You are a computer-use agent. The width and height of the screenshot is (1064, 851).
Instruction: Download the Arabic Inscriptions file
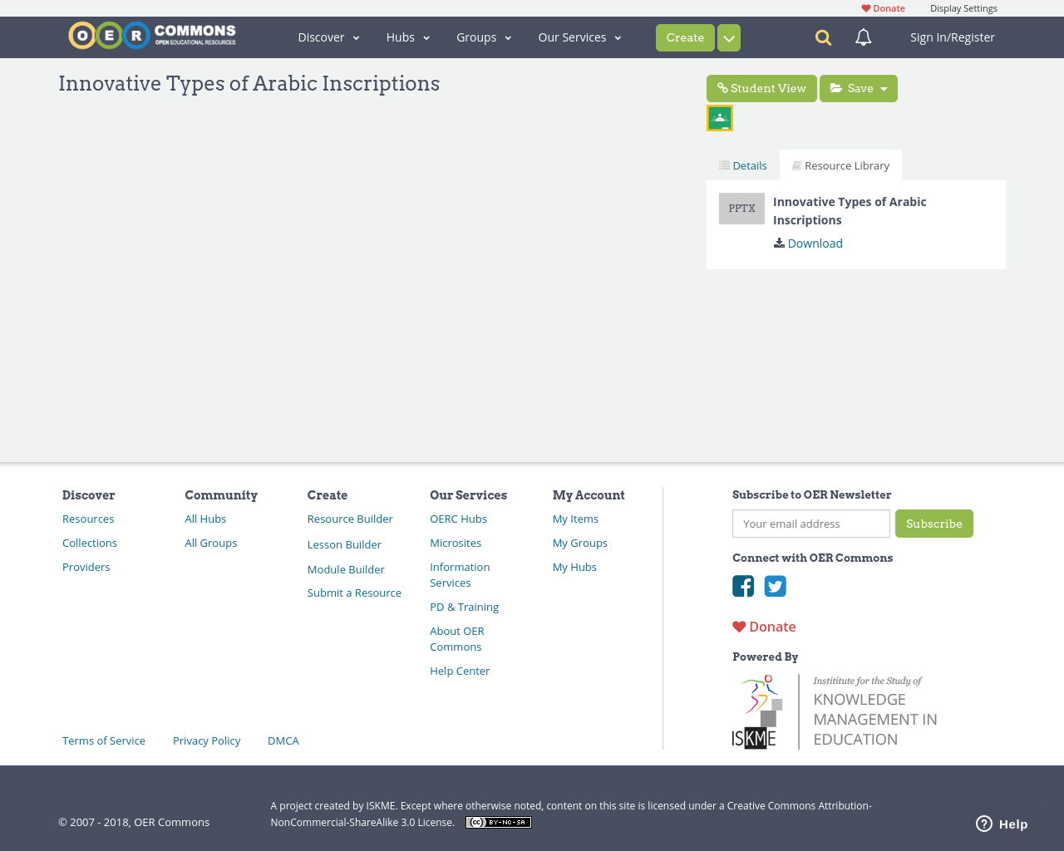[808, 243]
